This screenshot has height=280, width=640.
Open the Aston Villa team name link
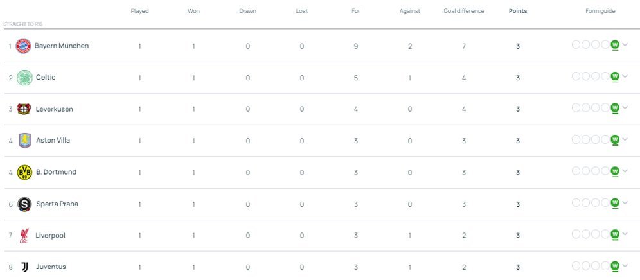coord(53,141)
